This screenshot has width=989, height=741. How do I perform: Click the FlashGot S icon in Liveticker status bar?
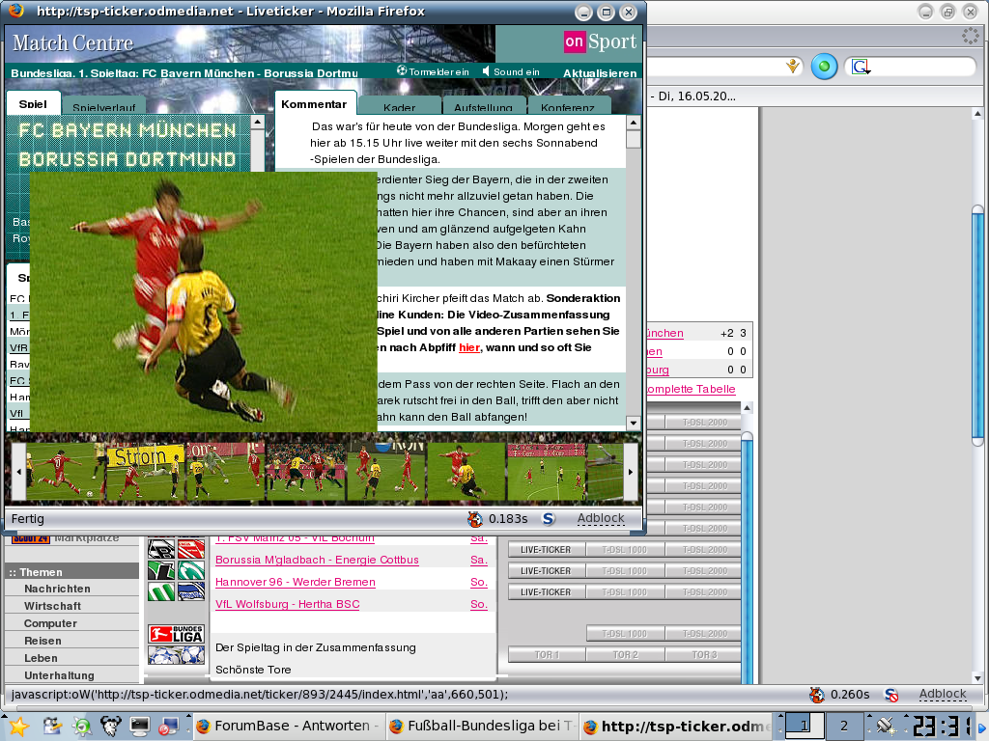tap(549, 518)
